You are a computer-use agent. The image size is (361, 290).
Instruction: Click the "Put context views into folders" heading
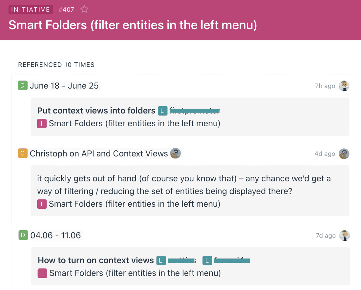(x=96, y=111)
